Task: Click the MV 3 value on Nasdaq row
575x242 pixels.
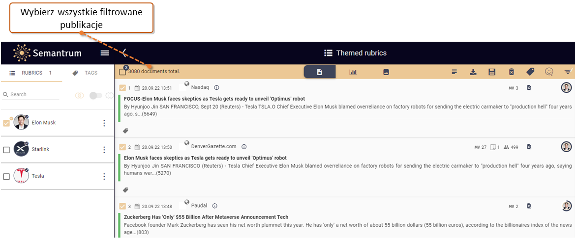Action: pyautogui.click(x=514, y=88)
